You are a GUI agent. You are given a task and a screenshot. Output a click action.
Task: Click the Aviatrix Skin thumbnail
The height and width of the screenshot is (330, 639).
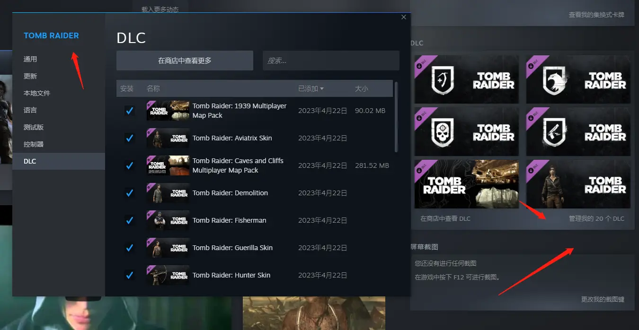coord(168,138)
